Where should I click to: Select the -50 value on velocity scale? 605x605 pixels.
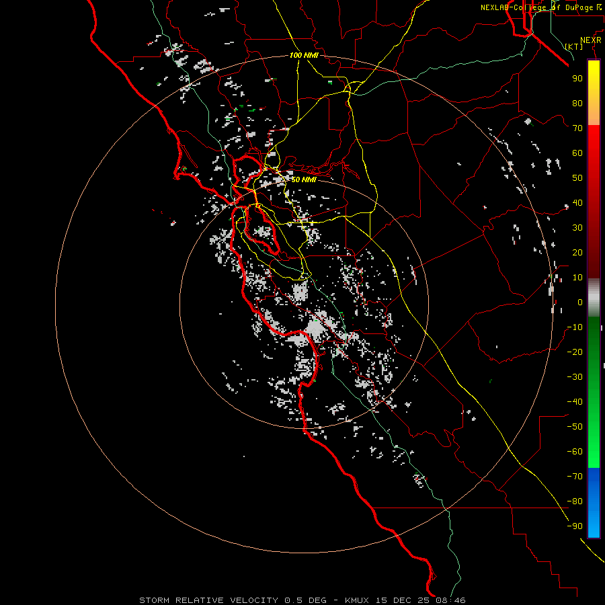coord(575,427)
